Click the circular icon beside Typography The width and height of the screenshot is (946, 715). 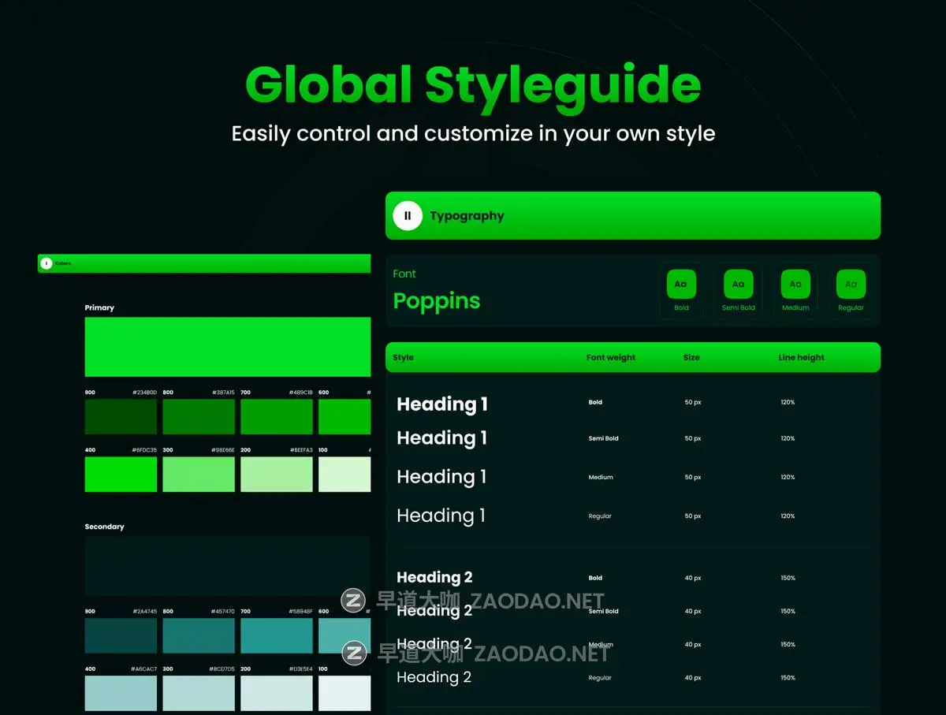pyautogui.click(x=408, y=216)
